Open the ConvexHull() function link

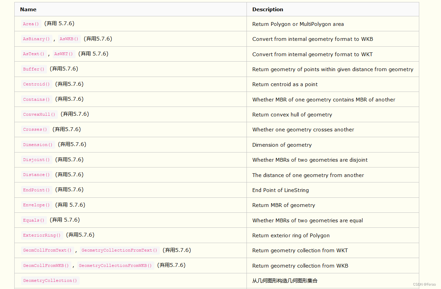[x=39, y=114]
